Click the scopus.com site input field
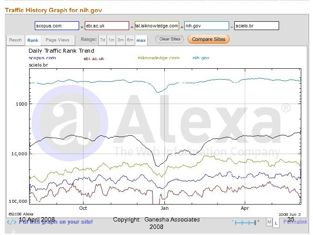The height and width of the screenshot is (235, 313). coord(57,26)
